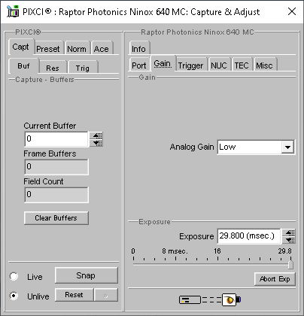Decrease Exposure with down stepper arrow
The height and width of the screenshot is (316, 304).
(289, 240)
